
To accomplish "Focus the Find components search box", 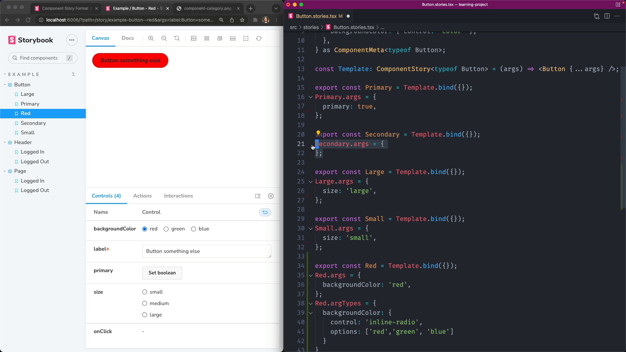I will [x=43, y=58].
